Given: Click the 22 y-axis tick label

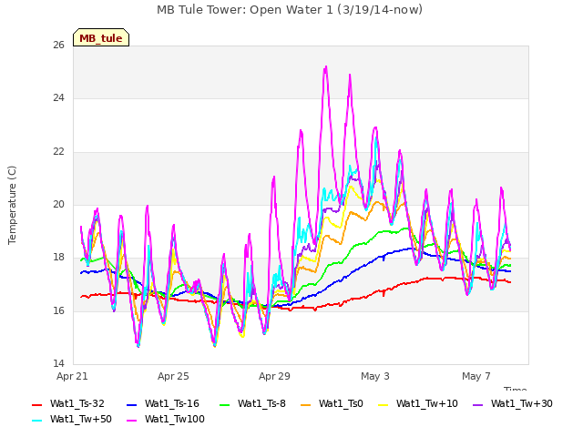Looking at the screenshot, I should (58, 152).
